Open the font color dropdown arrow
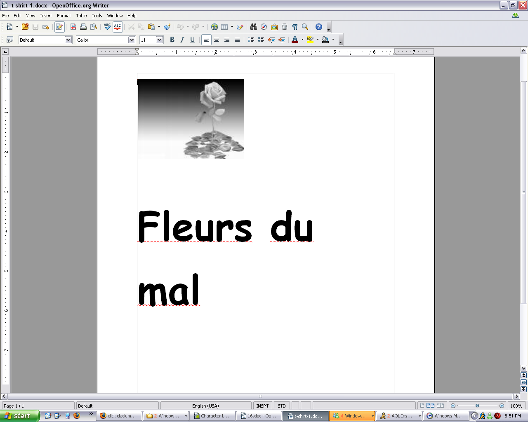 click(x=302, y=40)
